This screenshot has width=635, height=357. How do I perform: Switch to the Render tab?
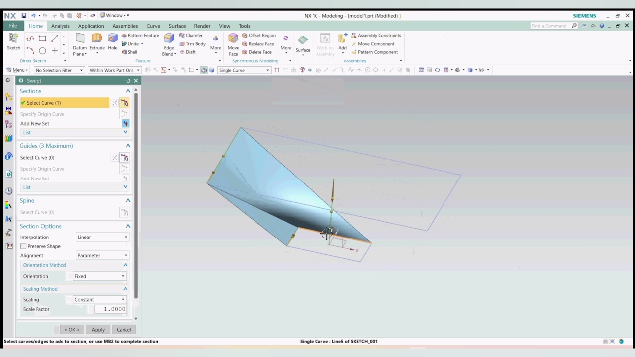point(202,26)
